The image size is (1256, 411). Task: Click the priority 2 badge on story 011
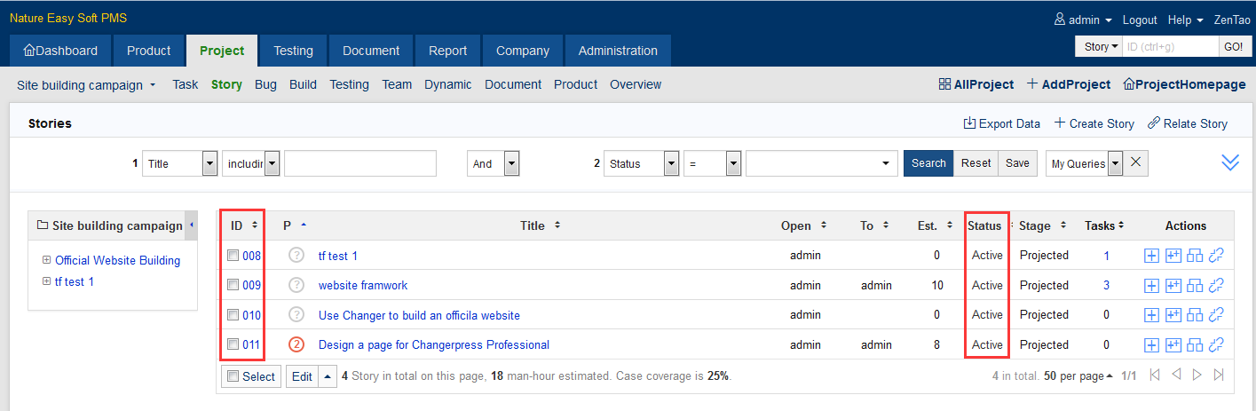[296, 345]
